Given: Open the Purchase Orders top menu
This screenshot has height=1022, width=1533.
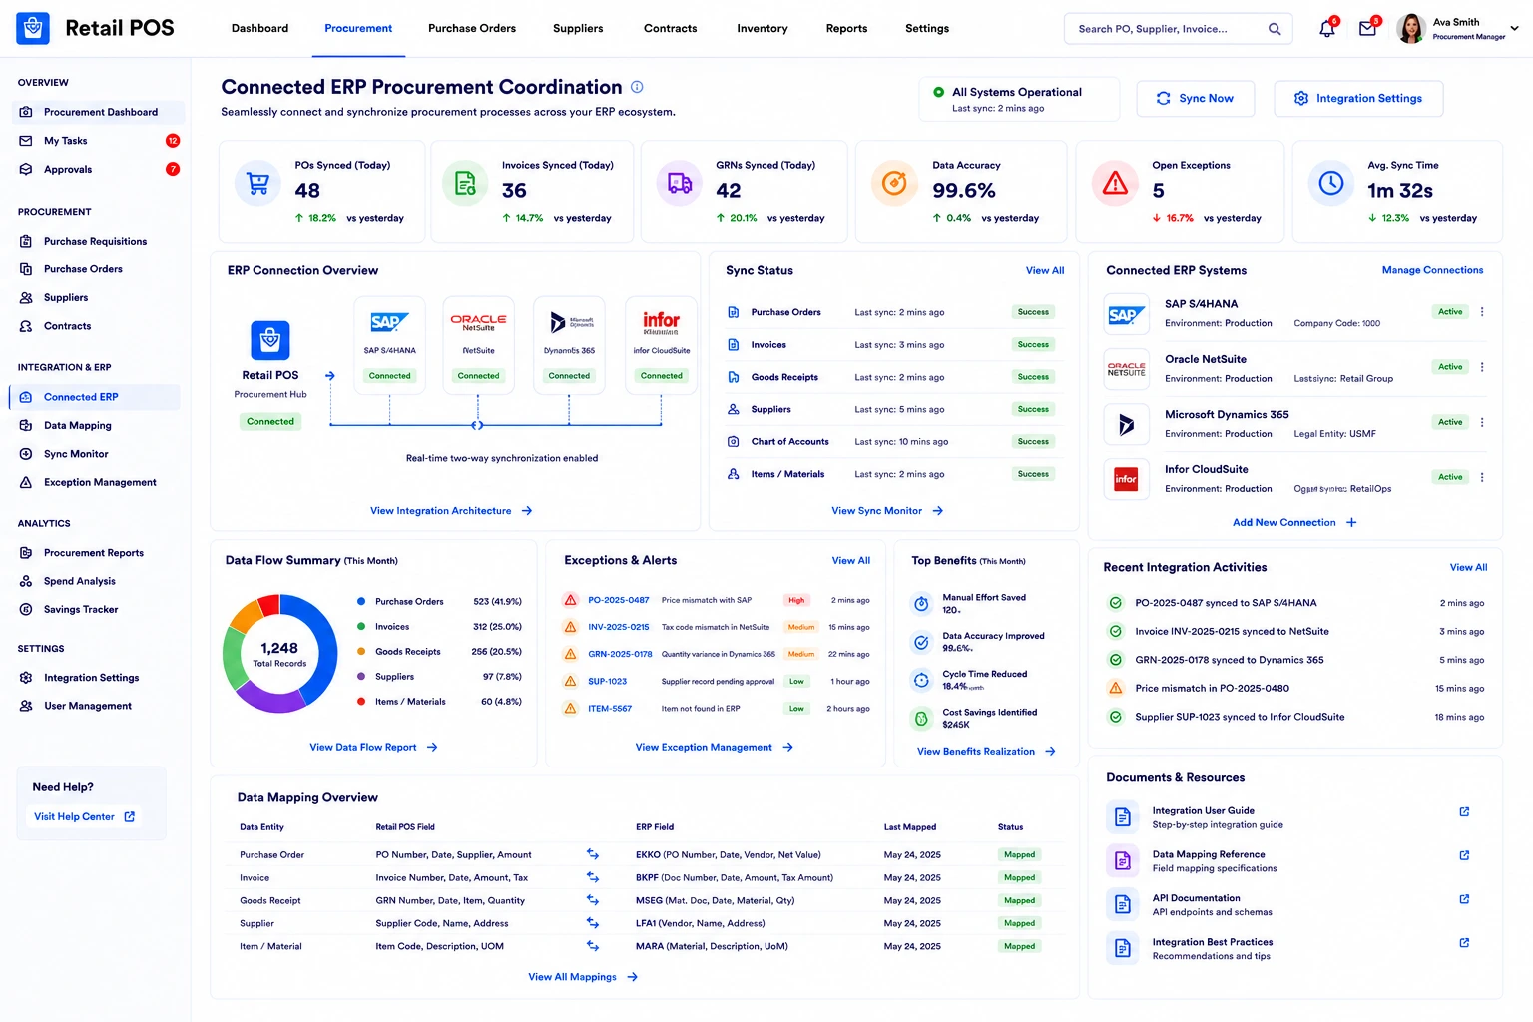Looking at the screenshot, I should click(472, 28).
